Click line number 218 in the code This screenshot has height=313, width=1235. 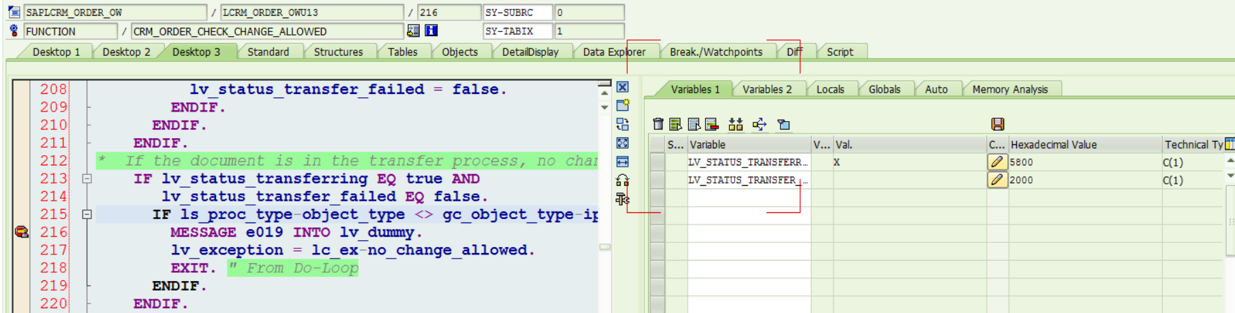pyautogui.click(x=53, y=267)
